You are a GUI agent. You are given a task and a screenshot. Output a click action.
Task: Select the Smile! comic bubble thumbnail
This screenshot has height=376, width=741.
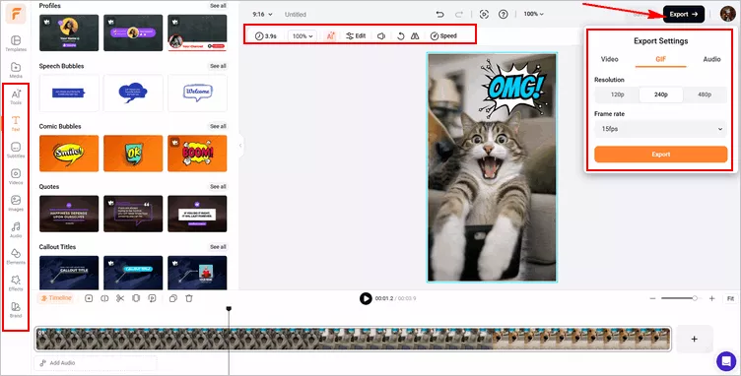point(69,154)
